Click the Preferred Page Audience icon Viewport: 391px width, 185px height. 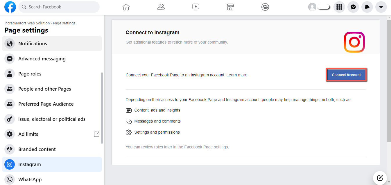[10, 104]
